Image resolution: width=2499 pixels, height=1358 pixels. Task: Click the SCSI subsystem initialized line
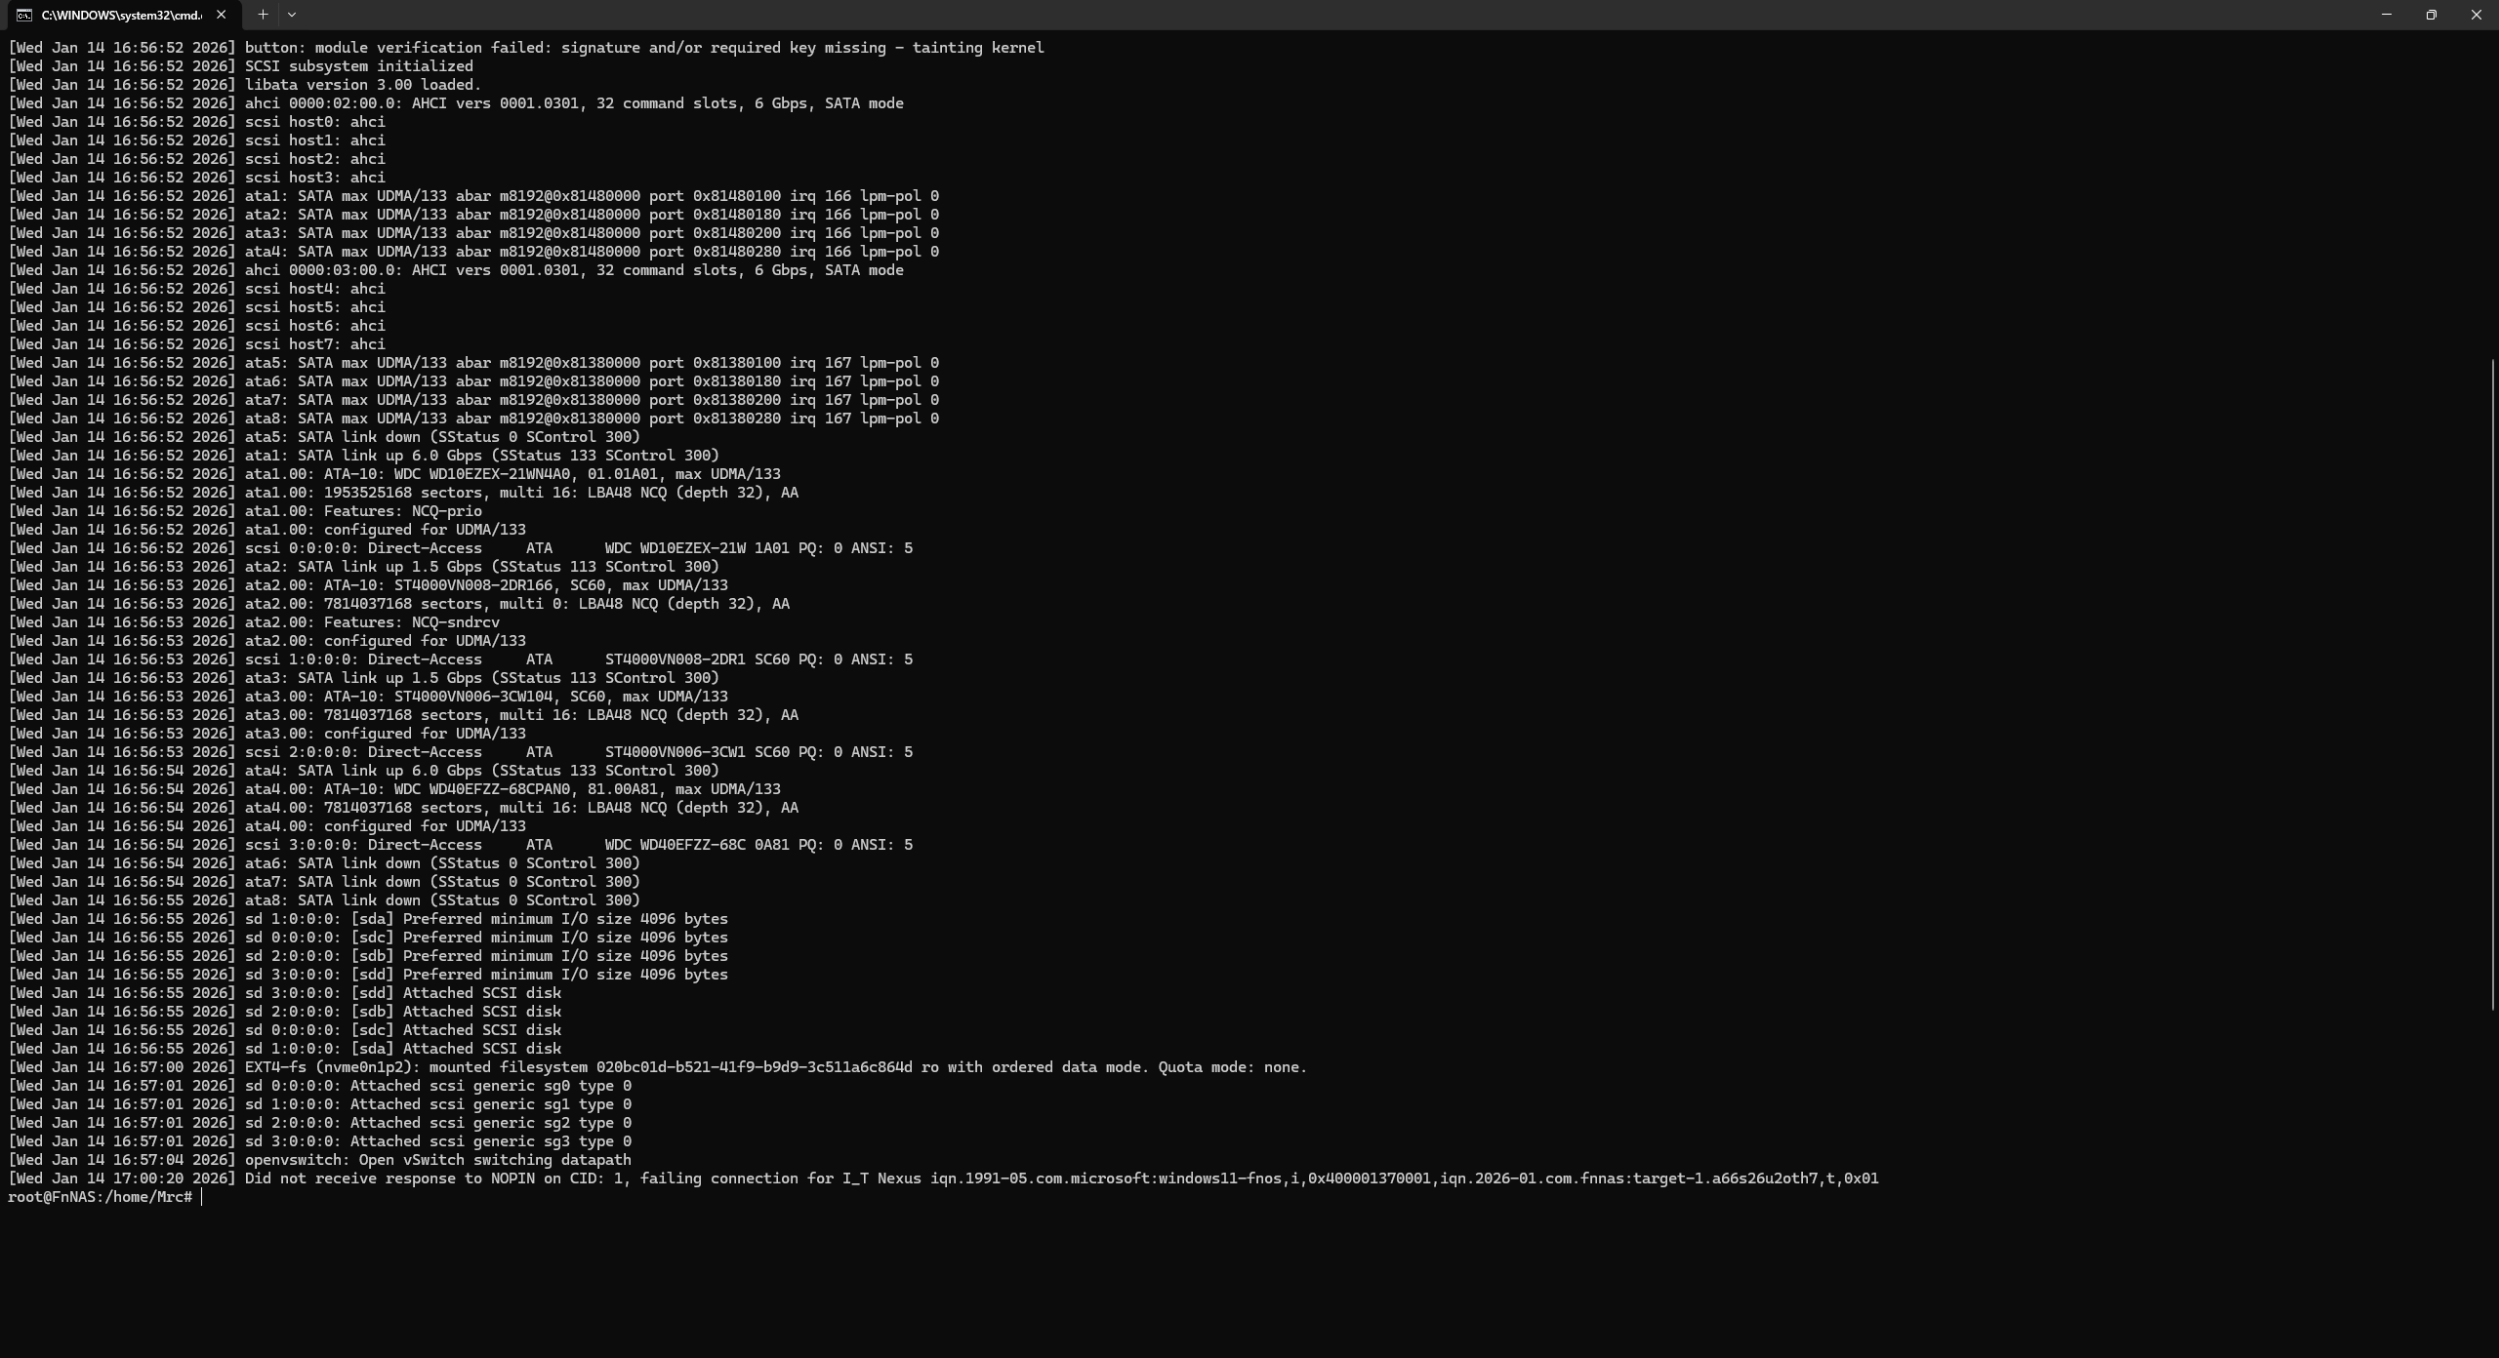[358, 66]
